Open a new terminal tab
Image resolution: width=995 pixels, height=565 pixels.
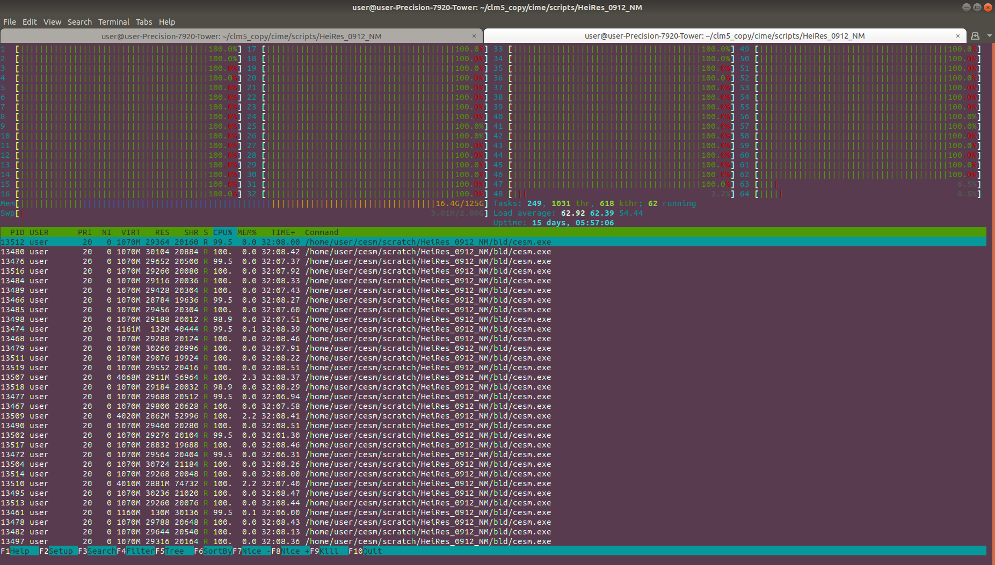pyautogui.click(x=974, y=35)
